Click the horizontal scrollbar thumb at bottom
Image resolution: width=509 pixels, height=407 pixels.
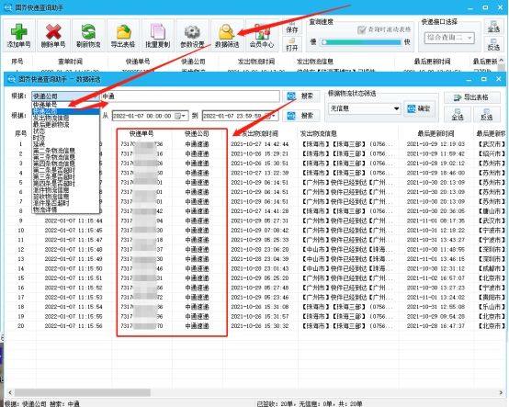pos(82,392)
